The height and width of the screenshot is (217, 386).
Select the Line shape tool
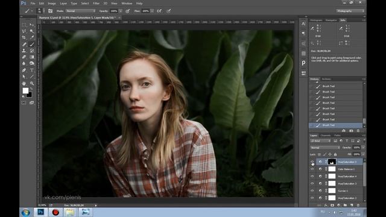(32, 77)
